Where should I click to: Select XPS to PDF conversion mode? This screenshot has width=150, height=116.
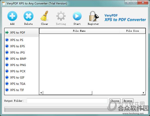click(21, 33)
